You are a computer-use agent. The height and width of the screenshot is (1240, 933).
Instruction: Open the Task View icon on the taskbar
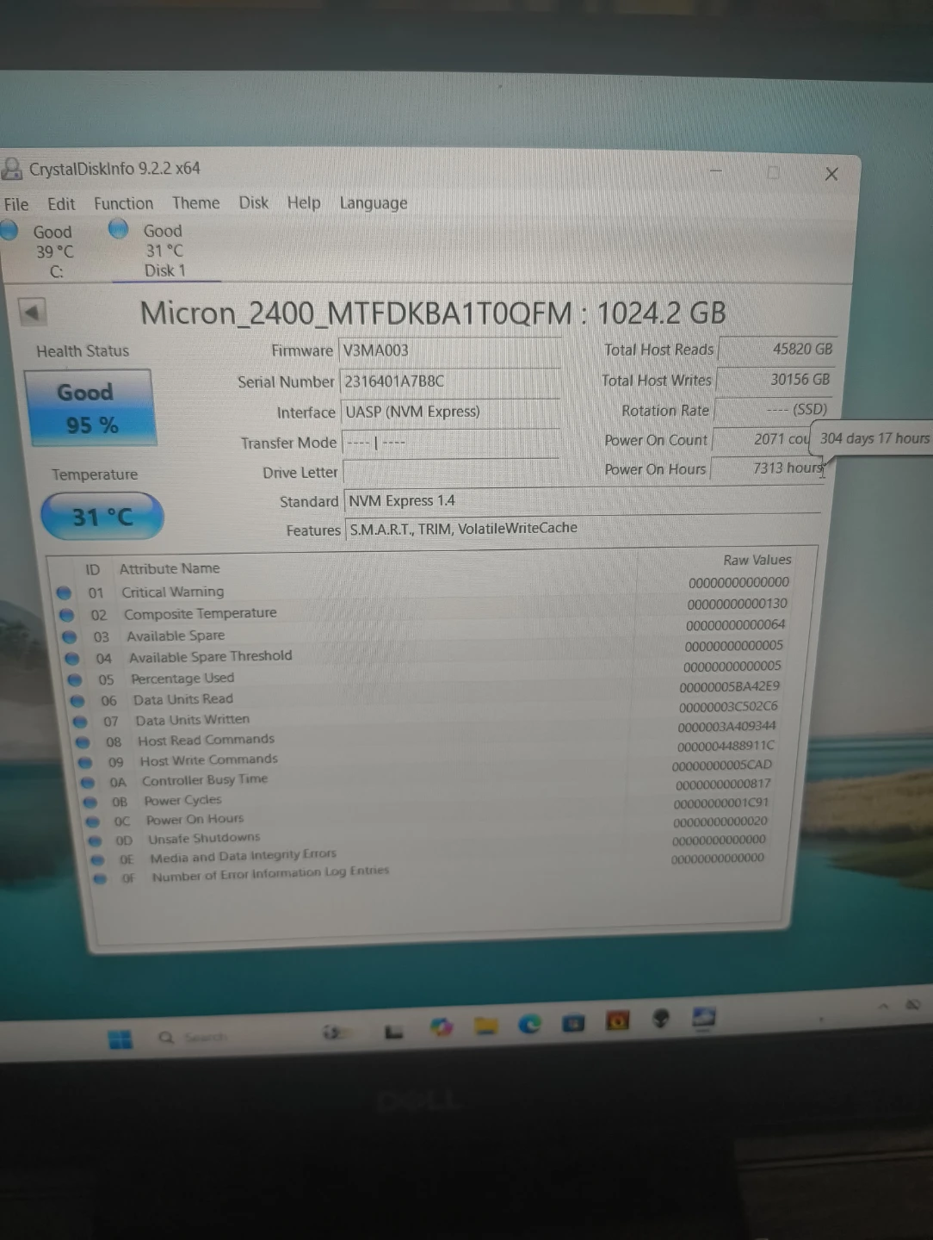point(393,1031)
